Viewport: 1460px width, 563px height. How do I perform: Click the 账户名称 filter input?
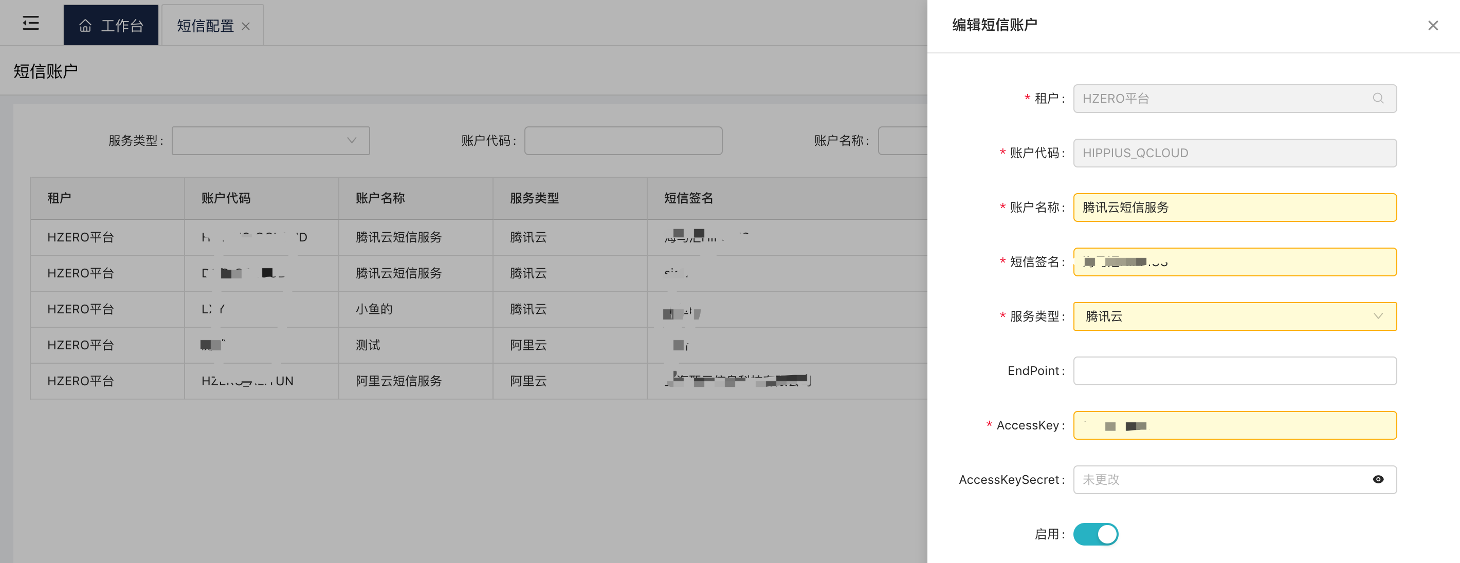903,140
